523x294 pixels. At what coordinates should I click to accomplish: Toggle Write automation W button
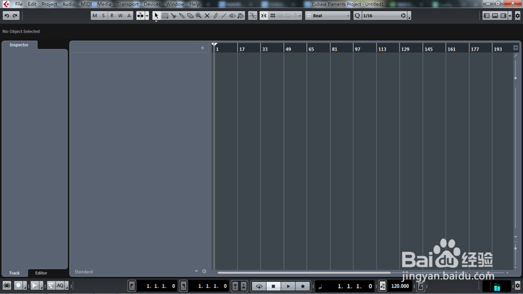pyautogui.click(x=120, y=16)
